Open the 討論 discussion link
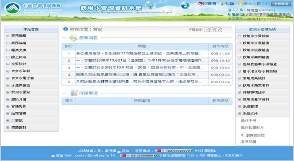 click(x=230, y=4)
